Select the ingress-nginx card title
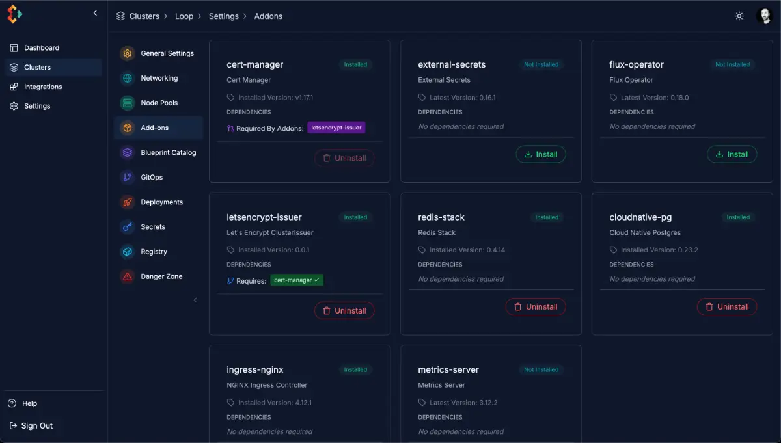 coord(255,369)
